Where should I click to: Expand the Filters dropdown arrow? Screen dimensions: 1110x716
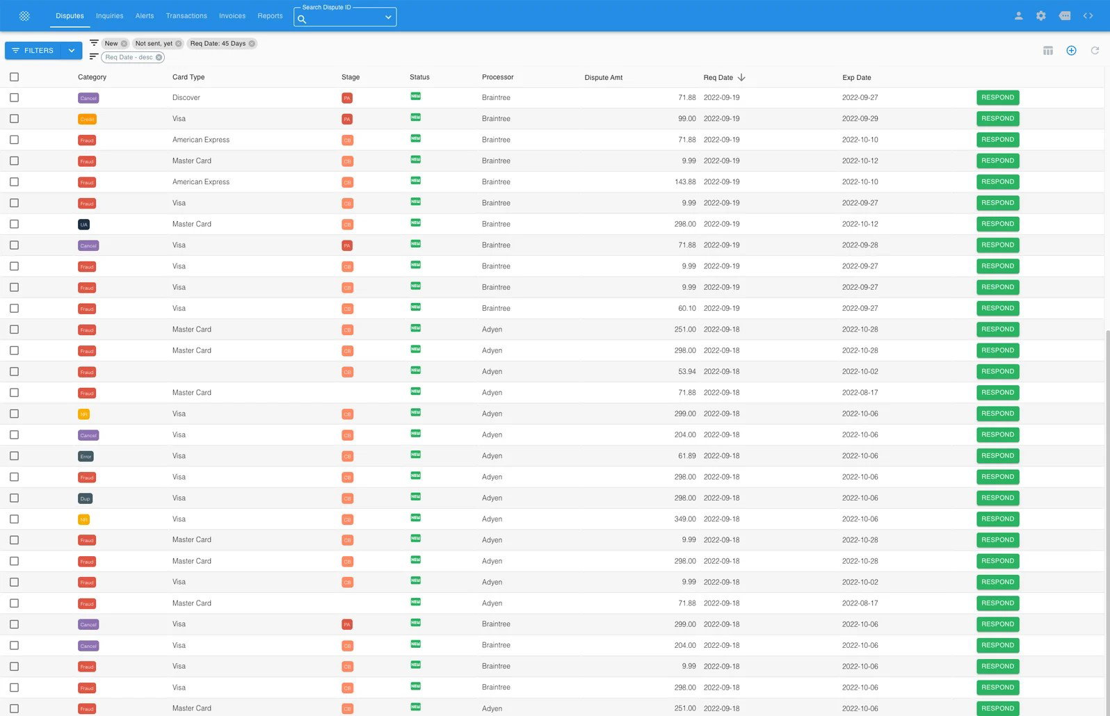coord(71,51)
